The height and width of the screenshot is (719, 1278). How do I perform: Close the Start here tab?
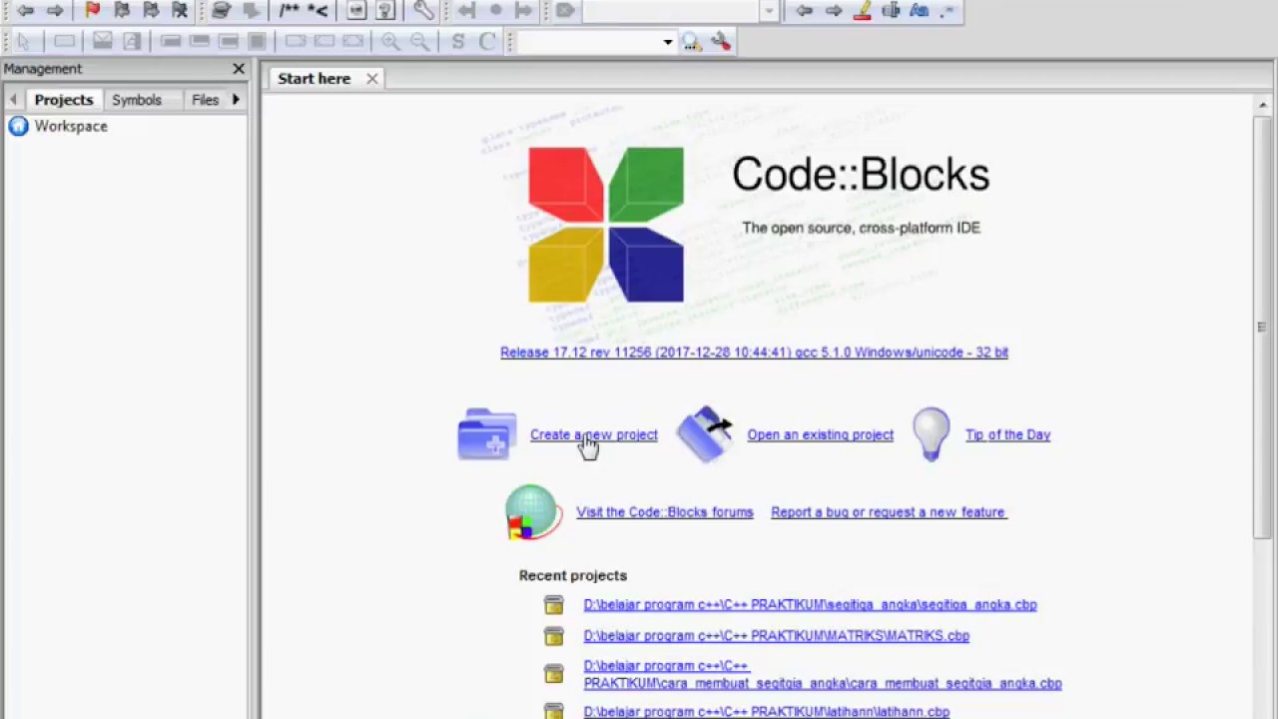[x=371, y=79]
